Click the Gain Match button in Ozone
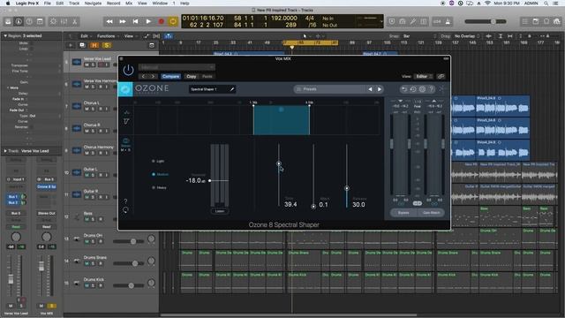This screenshot has width=565, height=318. [x=431, y=213]
